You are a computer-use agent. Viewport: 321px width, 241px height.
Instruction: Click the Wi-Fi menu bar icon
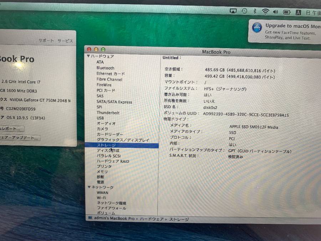point(265,11)
